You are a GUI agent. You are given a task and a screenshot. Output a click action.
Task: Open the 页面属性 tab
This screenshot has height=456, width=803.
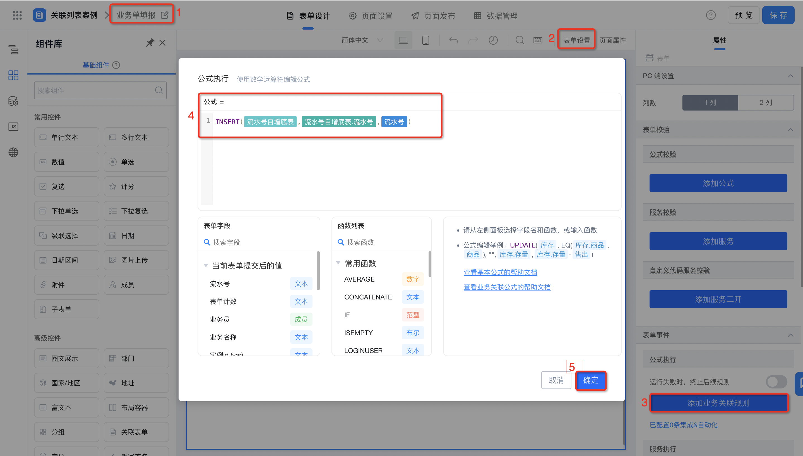tap(613, 40)
